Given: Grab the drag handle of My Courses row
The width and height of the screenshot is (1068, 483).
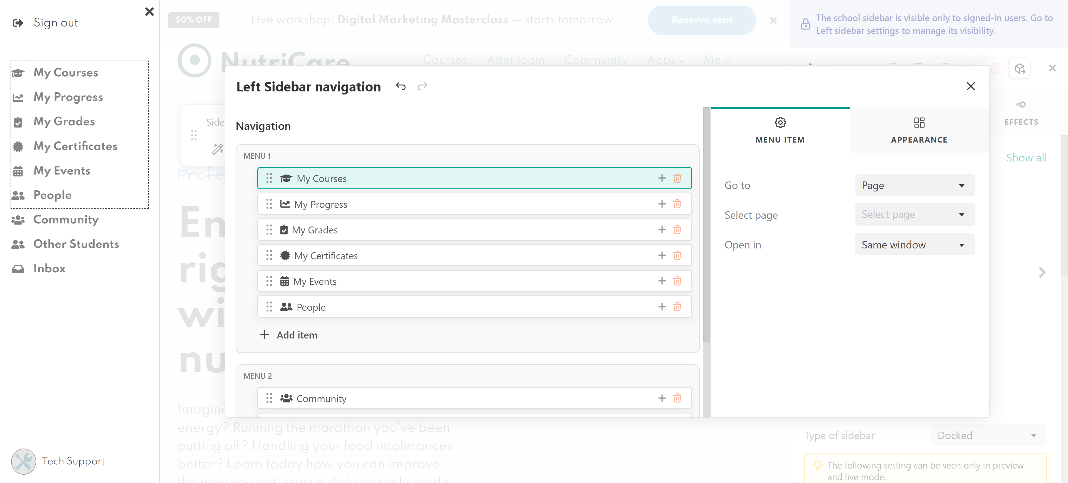Looking at the screenshot, I should (269, 178).
